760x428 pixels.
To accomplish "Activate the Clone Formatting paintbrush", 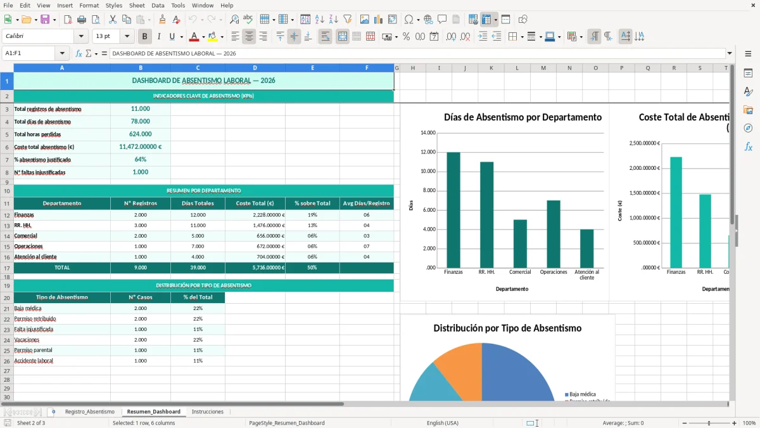I will [162, 20].
